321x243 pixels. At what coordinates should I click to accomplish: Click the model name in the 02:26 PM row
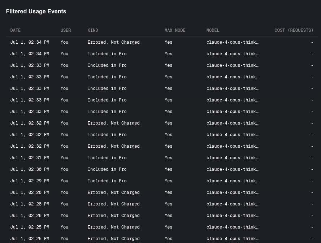click(x=233, y=216)
